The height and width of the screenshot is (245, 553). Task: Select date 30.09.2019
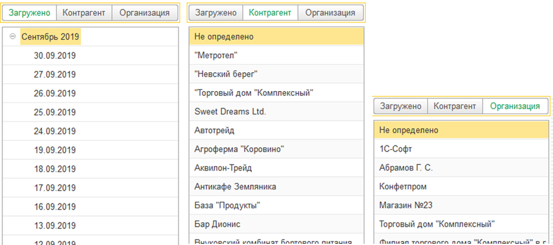[91, 56]
